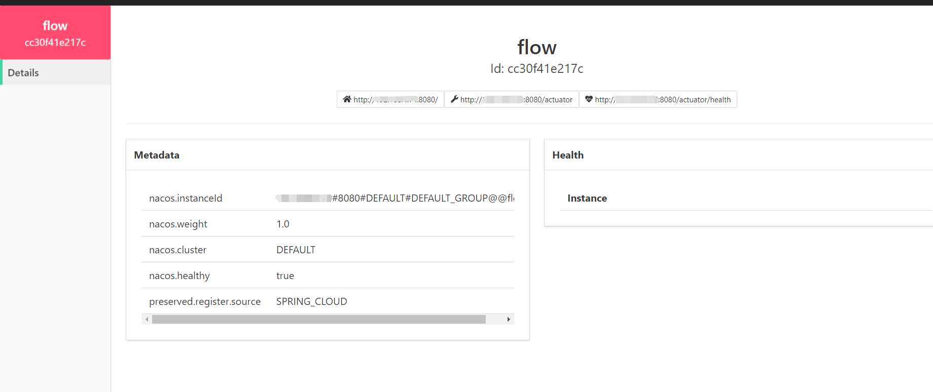Screen dimensions: 933x392
Task: Open the :8080/actuator/health link
Action: tap(658, 99)
